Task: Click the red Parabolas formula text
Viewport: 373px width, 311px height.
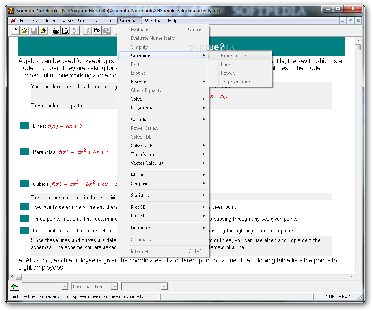Action: tap(83, 152)
